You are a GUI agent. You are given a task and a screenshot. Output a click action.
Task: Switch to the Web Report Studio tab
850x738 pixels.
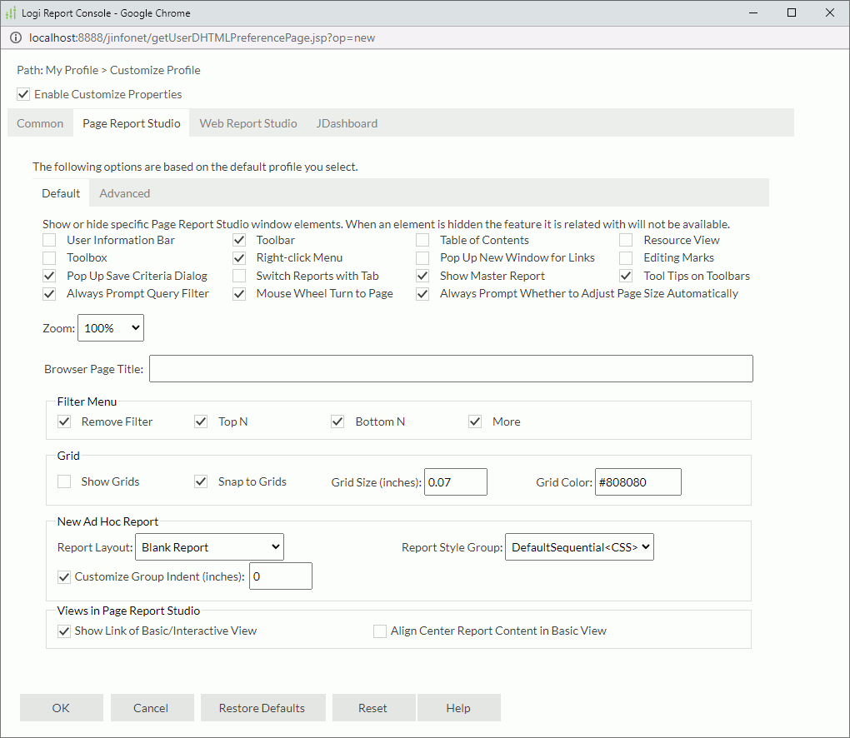248,123
